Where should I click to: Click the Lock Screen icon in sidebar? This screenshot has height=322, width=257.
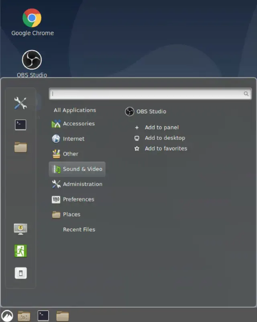click(20, 229)
